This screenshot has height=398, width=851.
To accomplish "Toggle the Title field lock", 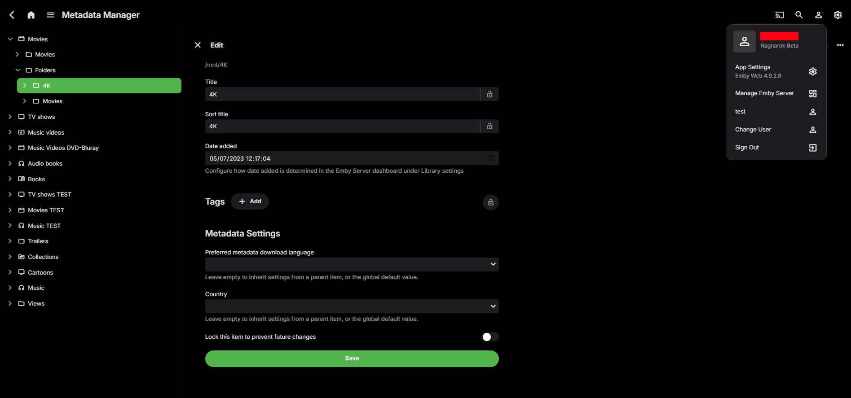I will (489, 94).
